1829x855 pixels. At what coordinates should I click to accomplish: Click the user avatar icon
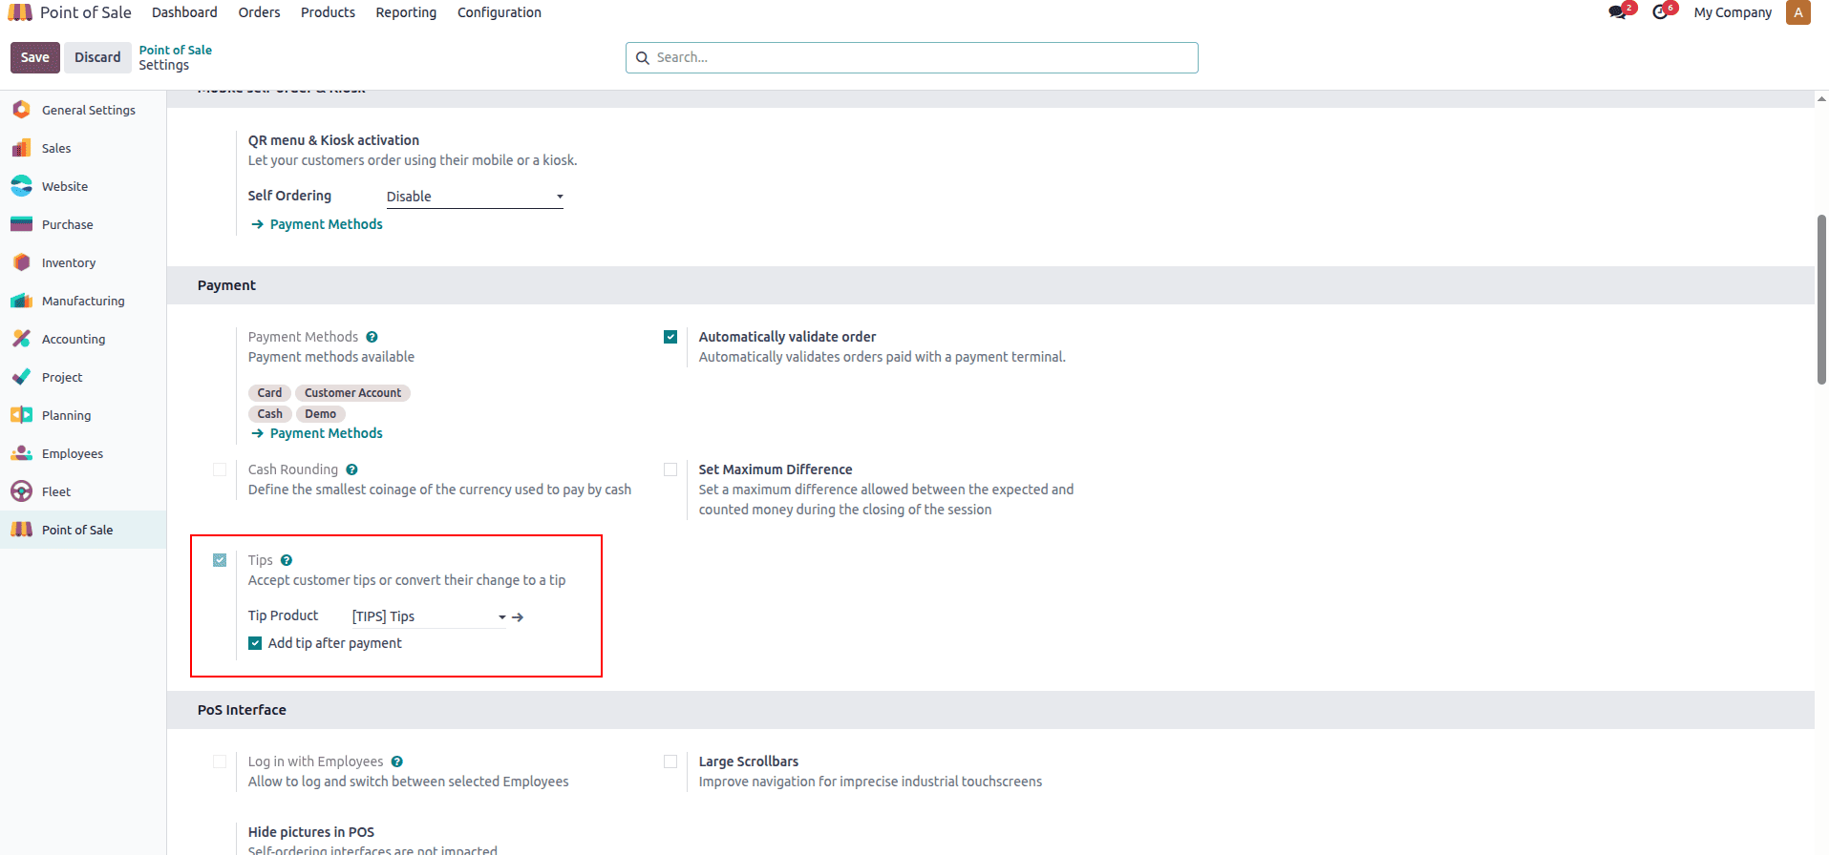coord(1797,12)
